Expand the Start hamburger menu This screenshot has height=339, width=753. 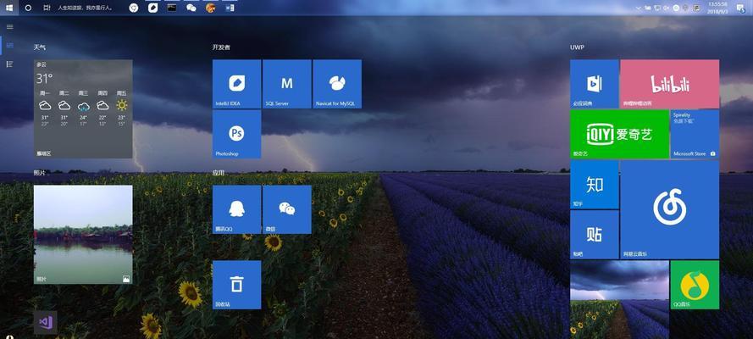pyautogui.click(x=9, y=27)
